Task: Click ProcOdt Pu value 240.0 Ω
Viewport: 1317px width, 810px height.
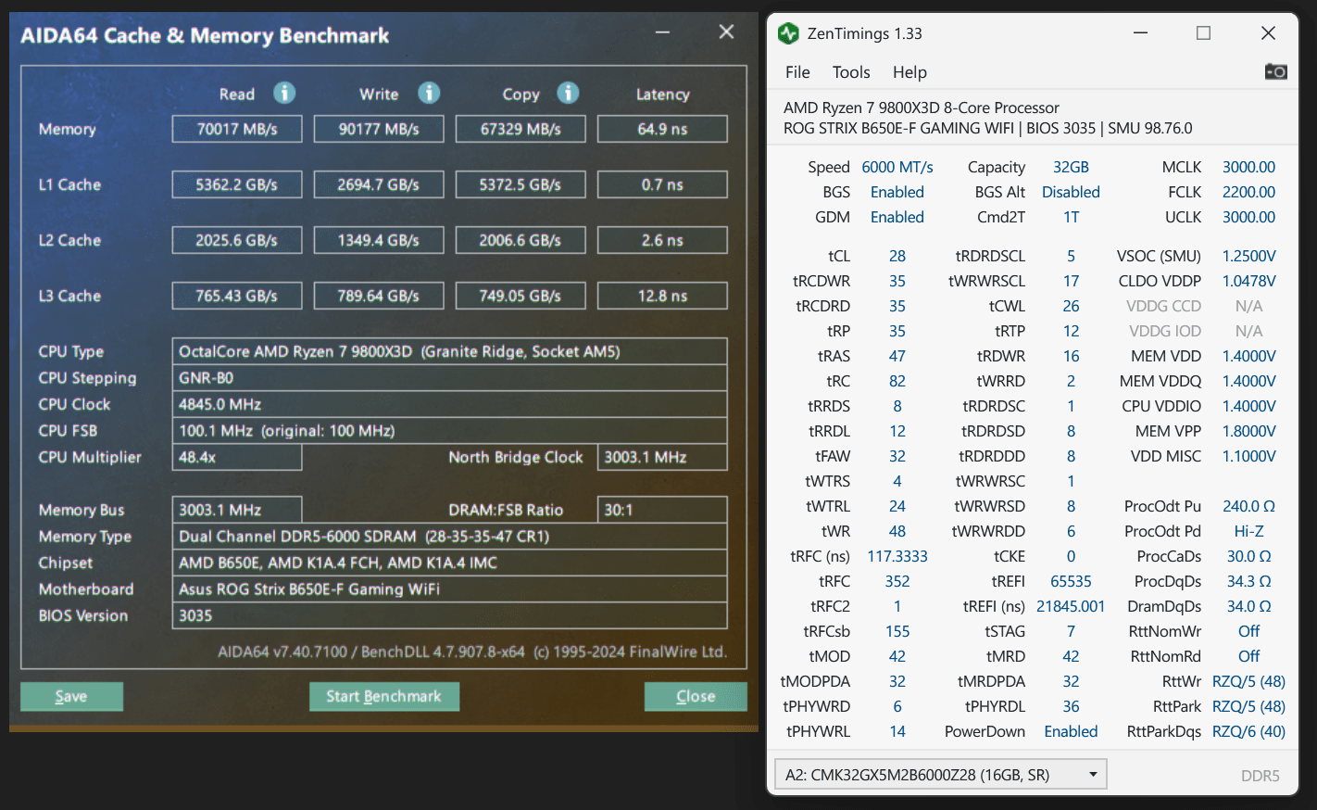Action: tap(1248, 506)
